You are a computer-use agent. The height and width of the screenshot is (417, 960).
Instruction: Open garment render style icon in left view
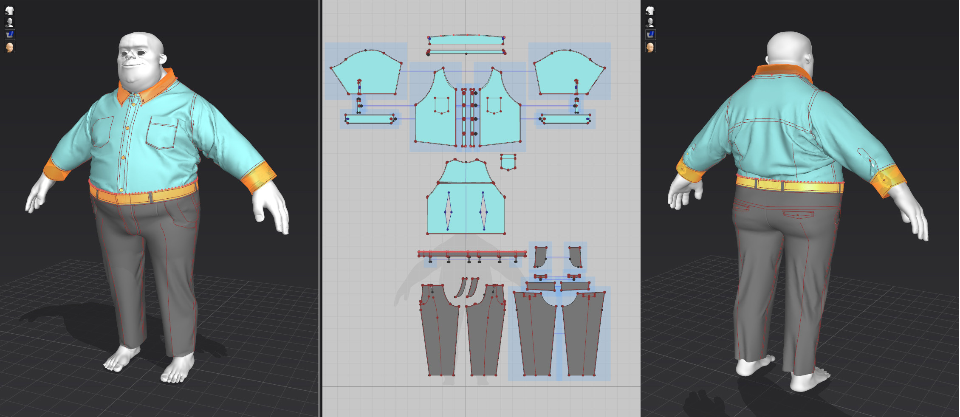point(9,34)
